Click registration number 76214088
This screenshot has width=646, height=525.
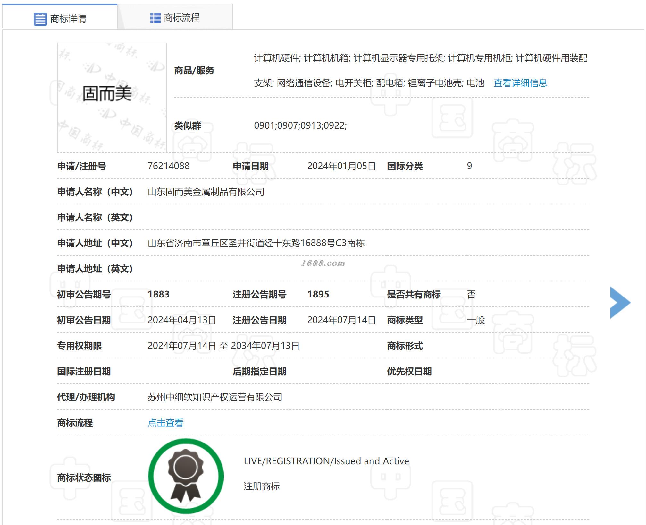click(168, 166)
